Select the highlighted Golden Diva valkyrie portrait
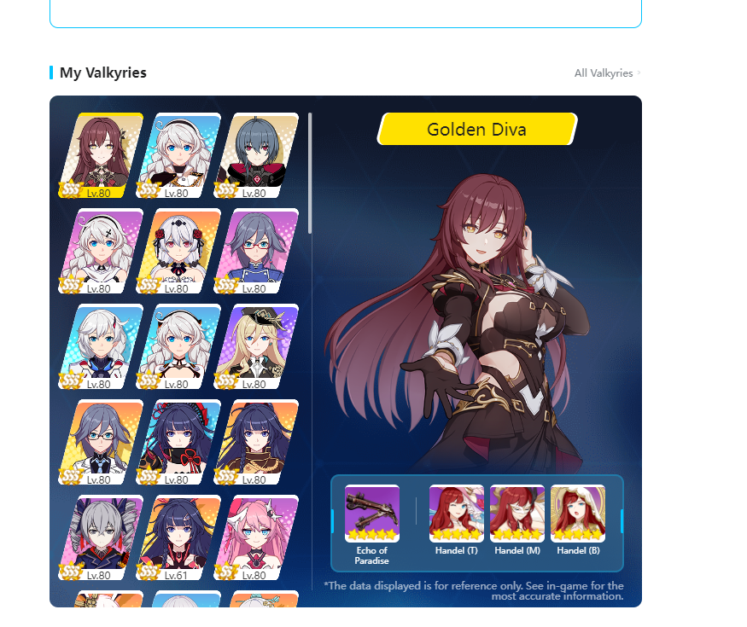Image resolution: width=747 pixels, height=627 pixels. tap(101, 155)
